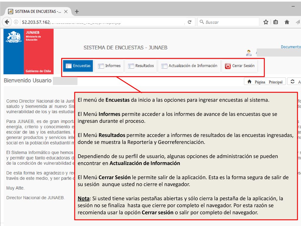
Task: Minimize the browser window
Action: [293, 6]
